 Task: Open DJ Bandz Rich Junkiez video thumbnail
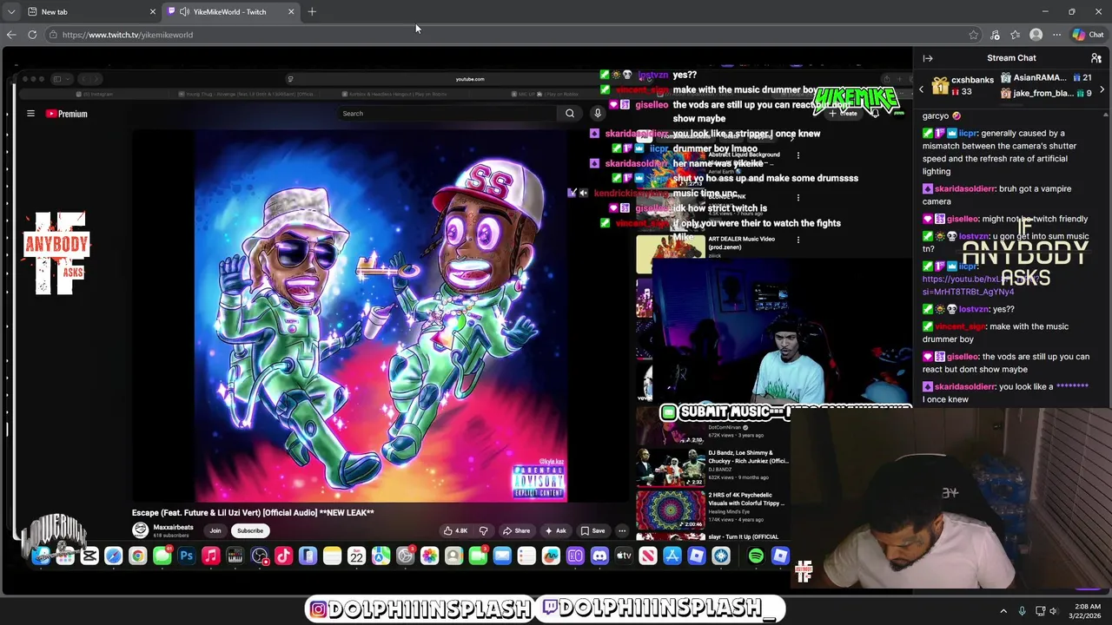(671, 467)
